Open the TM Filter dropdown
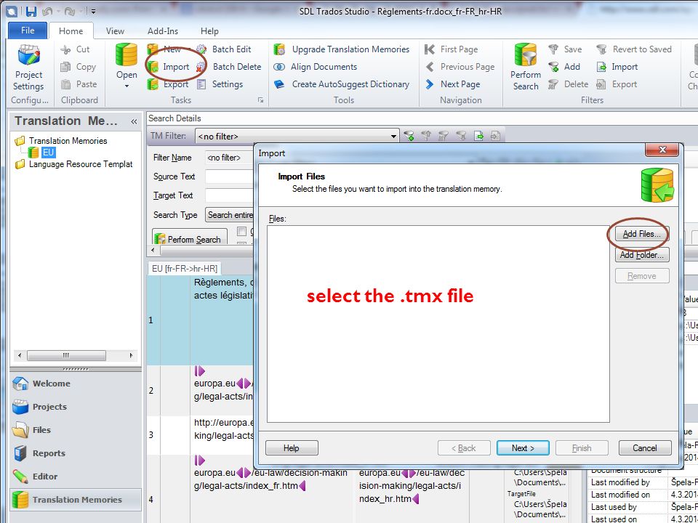 click(x=393, y=137)
